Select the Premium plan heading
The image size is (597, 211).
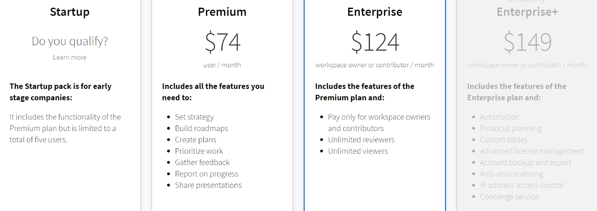pos(222,12)
